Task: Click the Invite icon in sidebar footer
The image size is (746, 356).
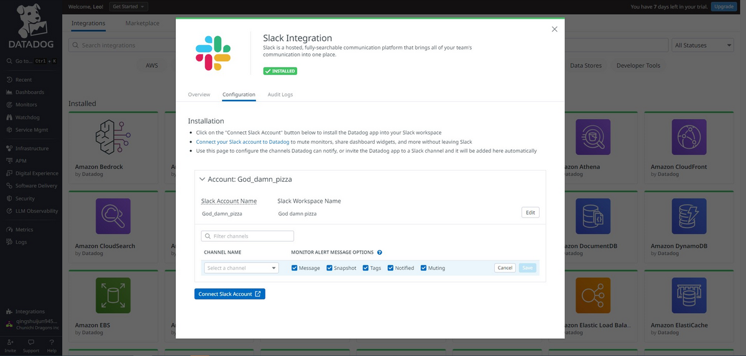Action: point(10,345)
